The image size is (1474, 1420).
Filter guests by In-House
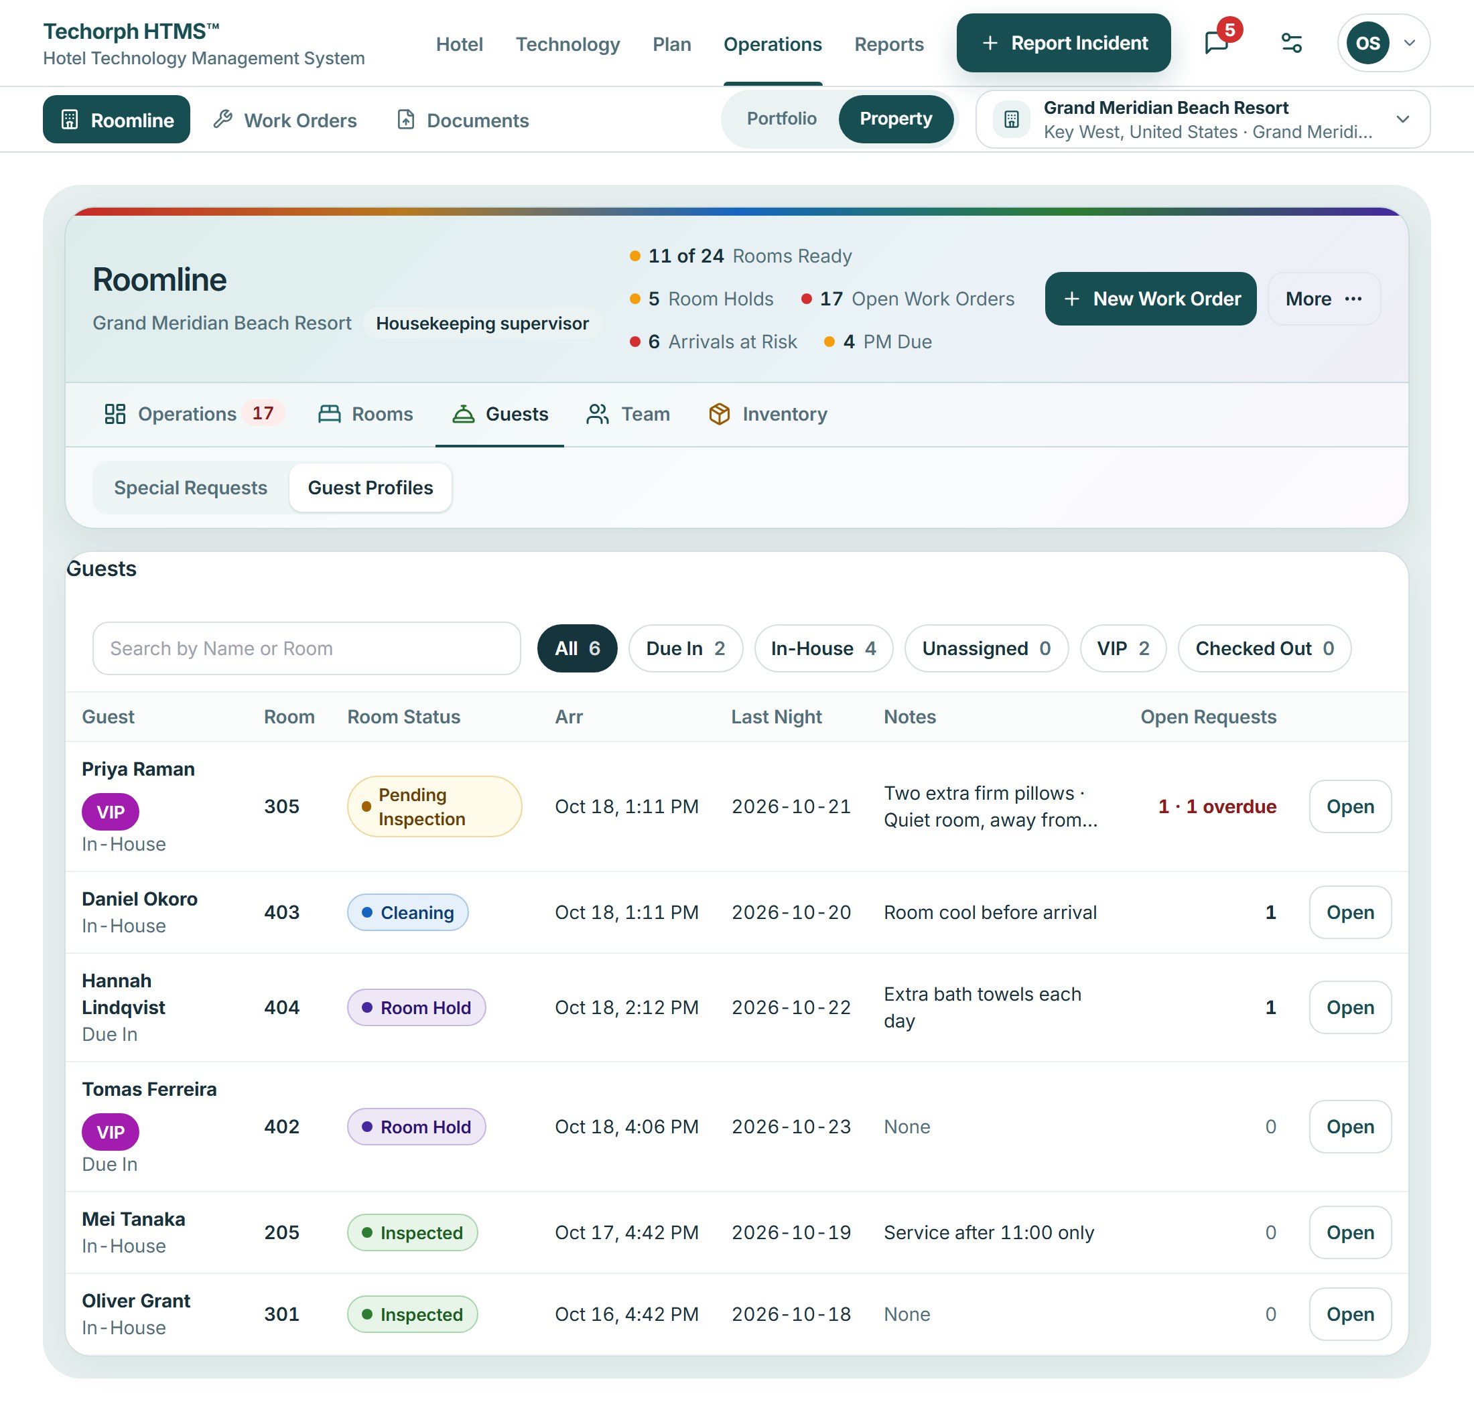823,648
